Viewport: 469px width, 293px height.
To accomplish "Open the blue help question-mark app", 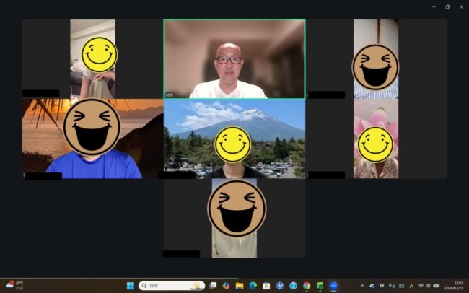I will (x=293, y=286).
